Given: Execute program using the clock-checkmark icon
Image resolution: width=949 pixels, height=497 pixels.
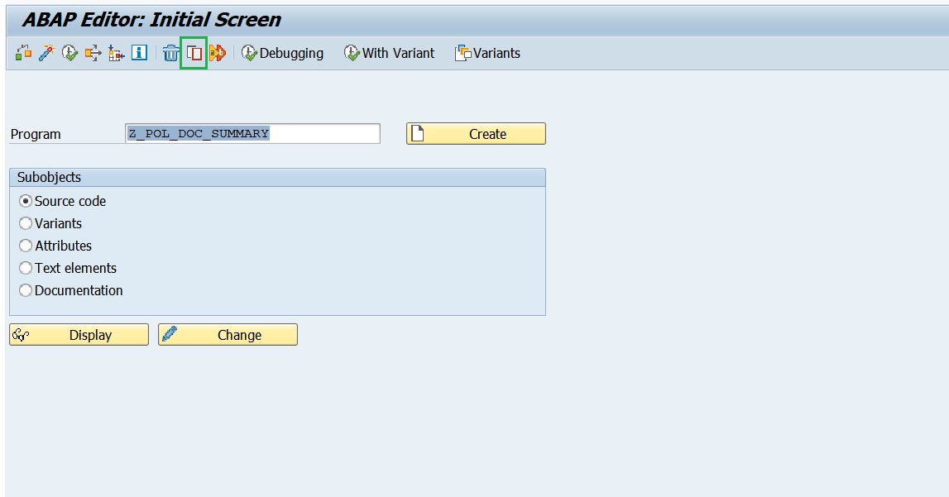Looking at the screenshot, I should coord(69,53).
